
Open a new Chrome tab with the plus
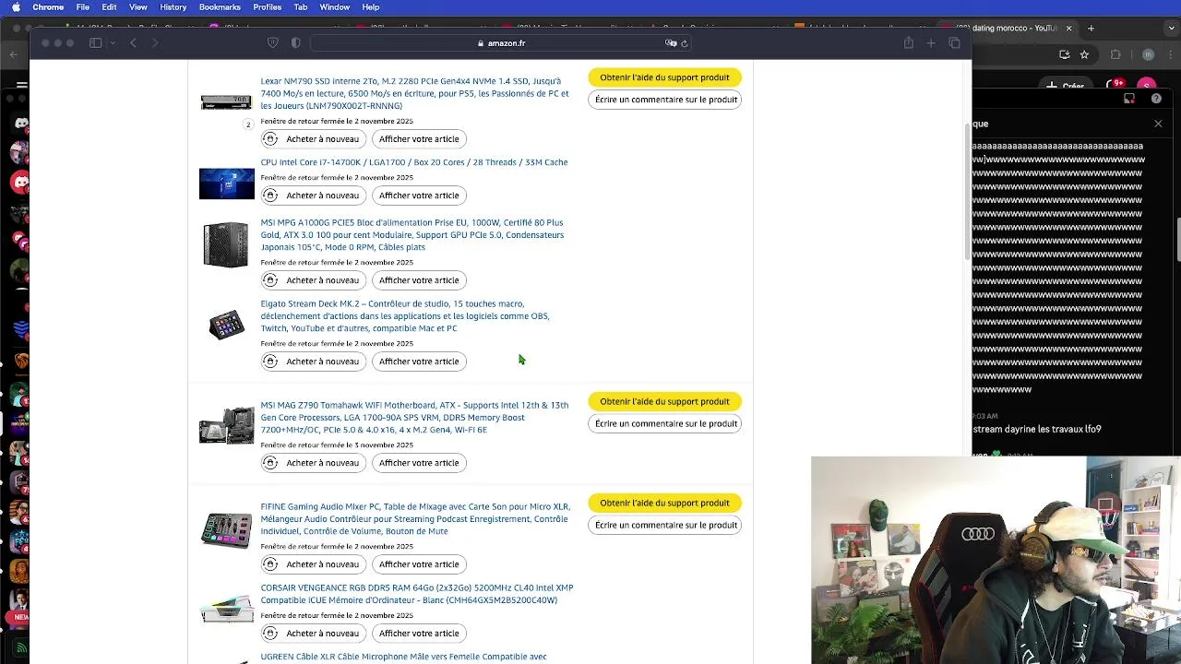pyautogui.click(x=1091, y=29)
